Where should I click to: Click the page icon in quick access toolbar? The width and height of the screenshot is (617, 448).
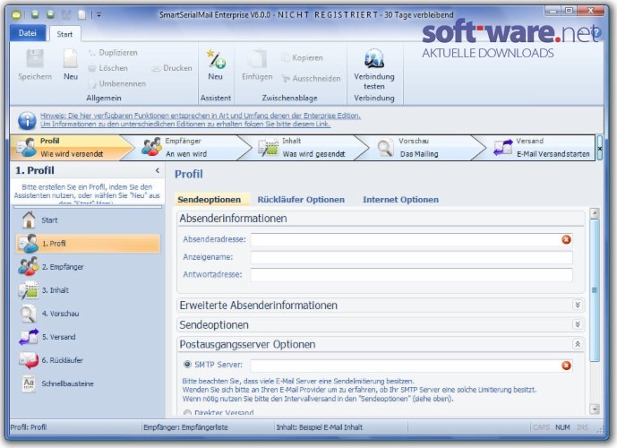[81, 15]
